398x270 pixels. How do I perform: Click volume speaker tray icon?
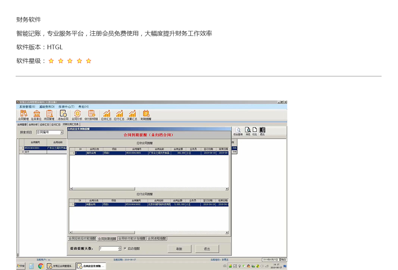point(262,266)
